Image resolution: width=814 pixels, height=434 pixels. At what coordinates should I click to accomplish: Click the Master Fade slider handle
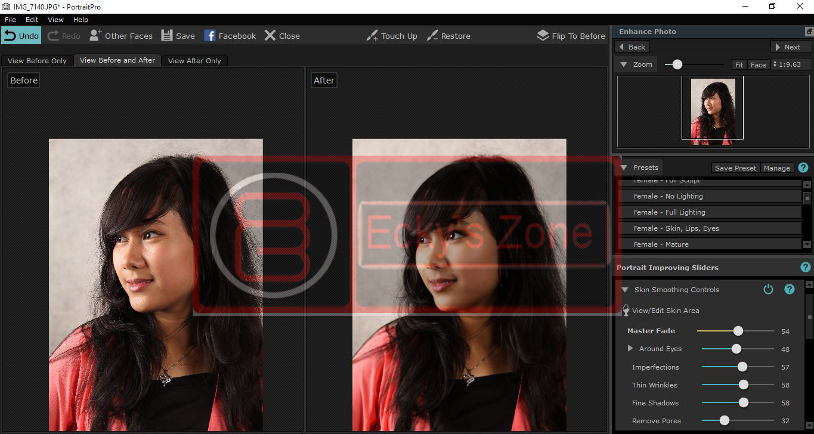[x=738, y=331]
